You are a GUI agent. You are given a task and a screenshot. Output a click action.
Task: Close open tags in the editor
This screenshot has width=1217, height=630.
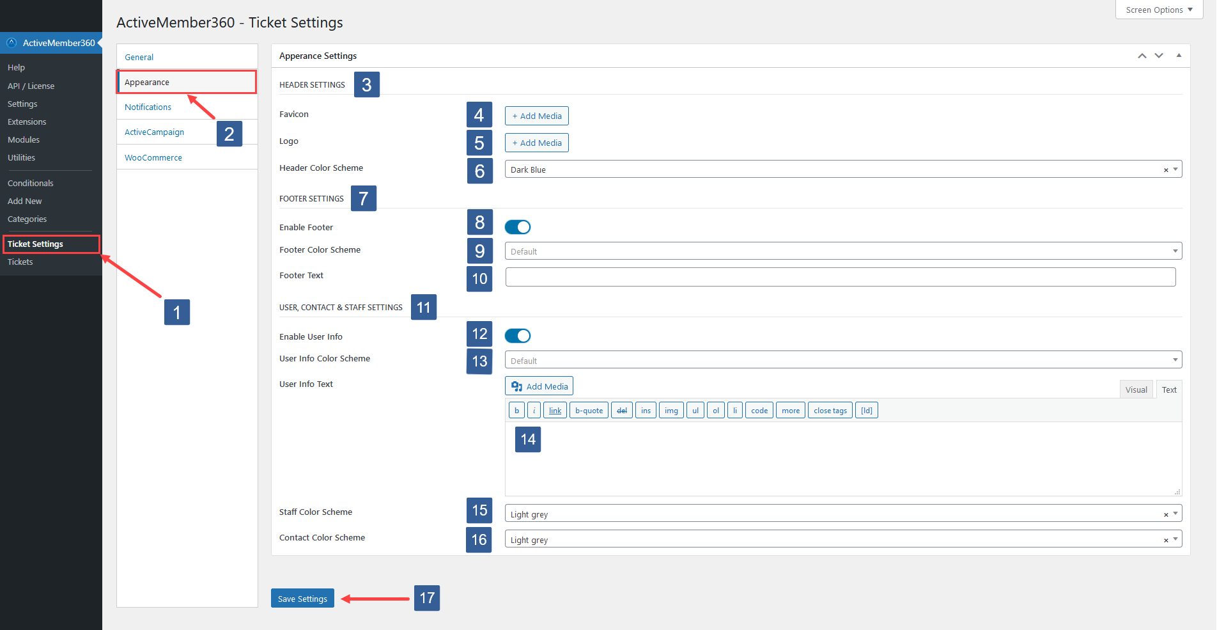click(830, 410)
